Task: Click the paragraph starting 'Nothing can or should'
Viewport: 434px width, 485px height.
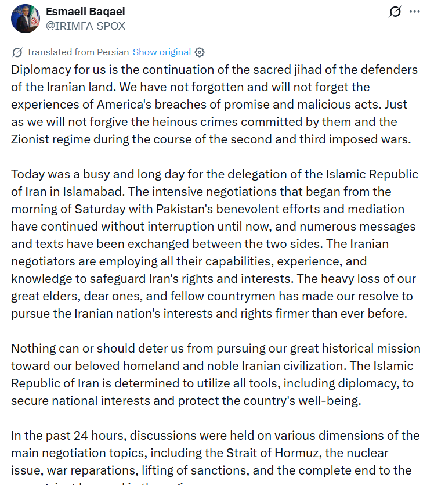Action: (x=215, y=375)
